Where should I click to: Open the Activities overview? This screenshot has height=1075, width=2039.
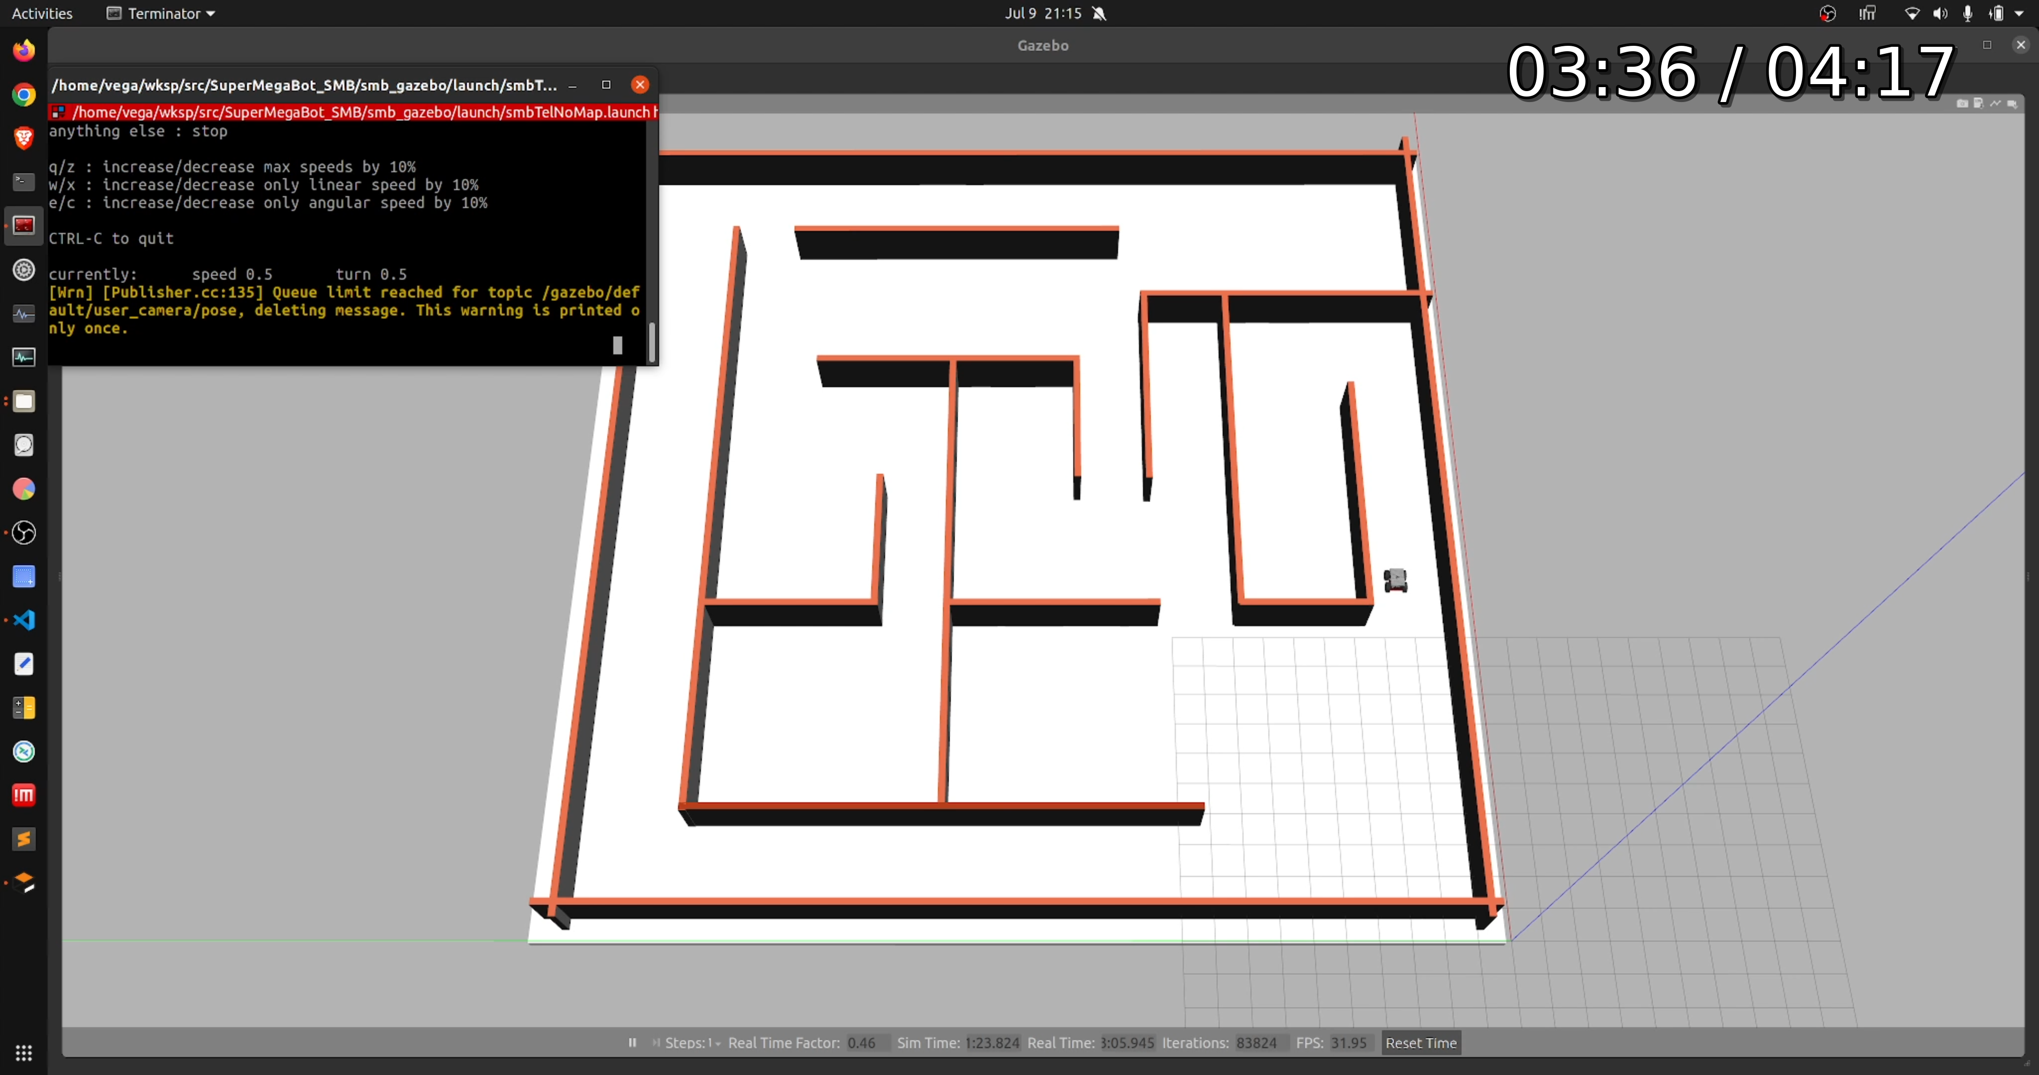42,13
